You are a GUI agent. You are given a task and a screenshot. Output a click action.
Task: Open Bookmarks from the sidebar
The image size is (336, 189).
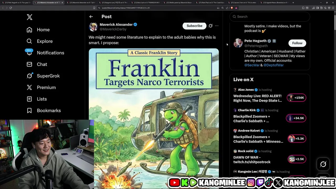[x=44, y=111]
